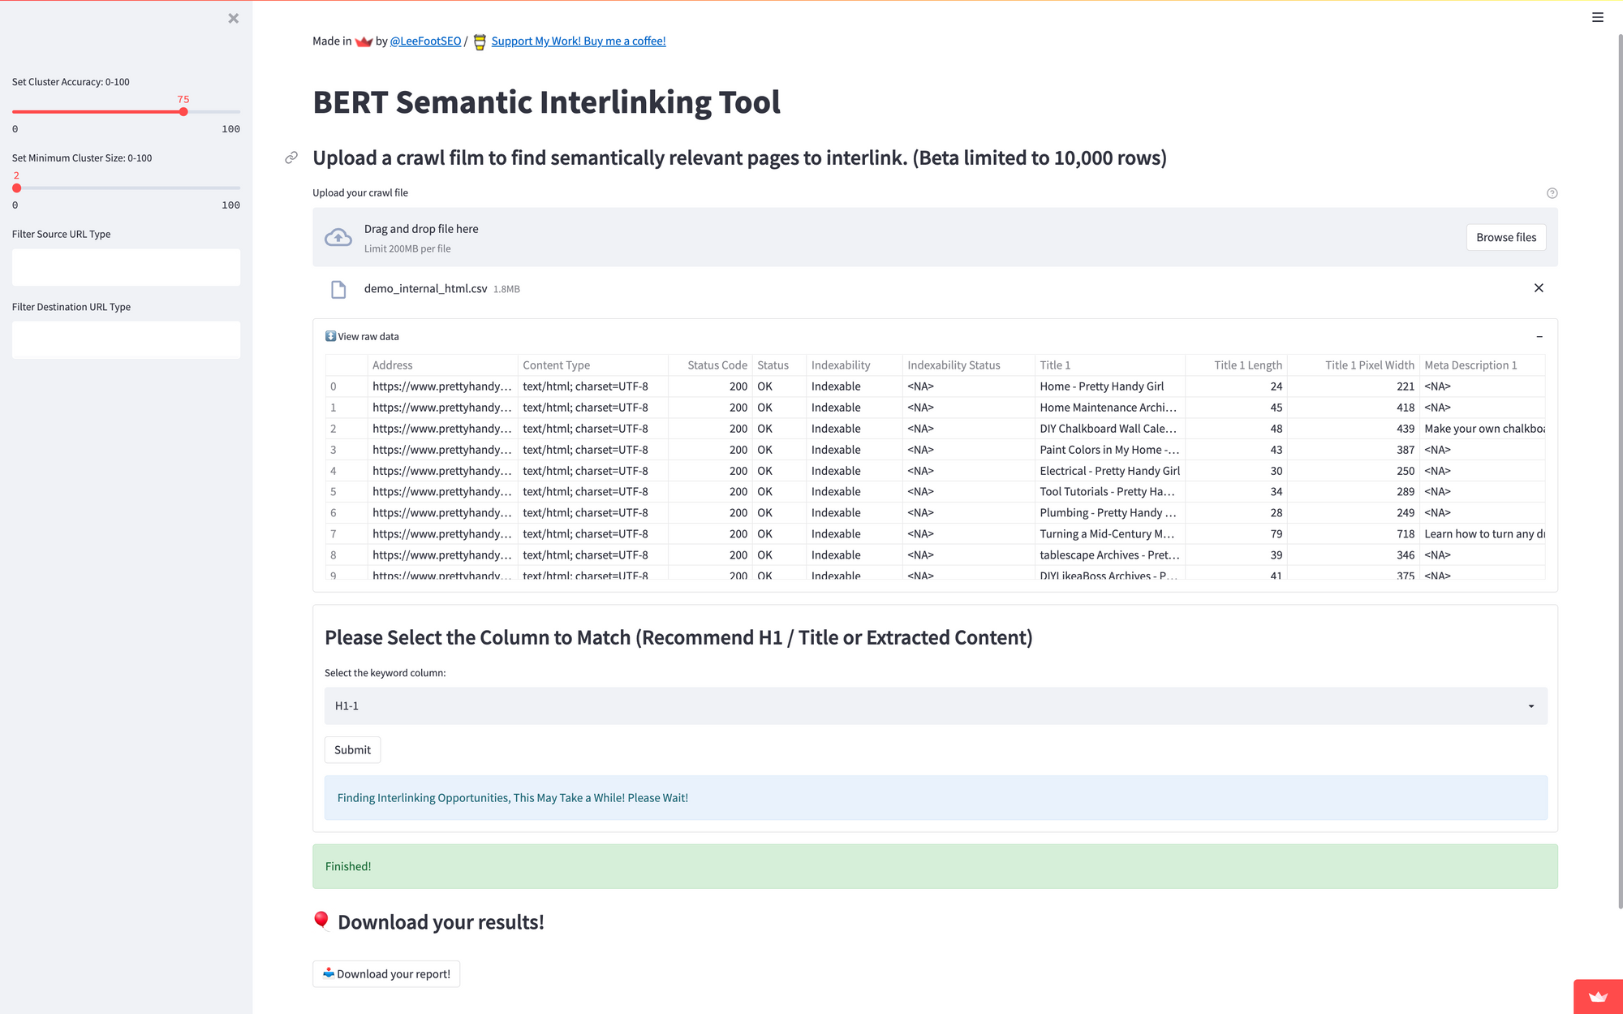Click the Streamlit crown badge at bottom right
The height and width of the screenshot is (1014, 1623).
[x=1597, y=997]
